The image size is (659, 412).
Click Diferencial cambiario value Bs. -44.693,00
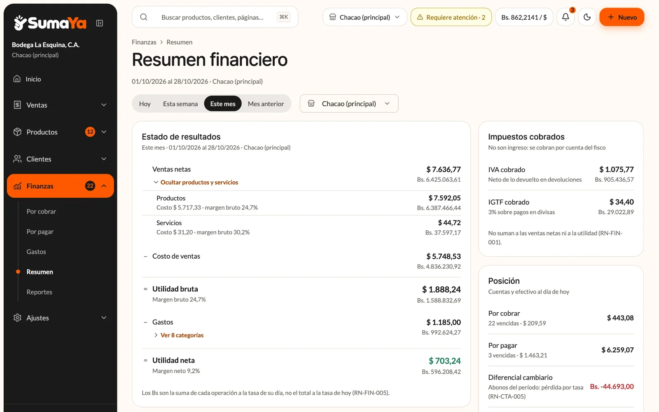tap(612, 386)
